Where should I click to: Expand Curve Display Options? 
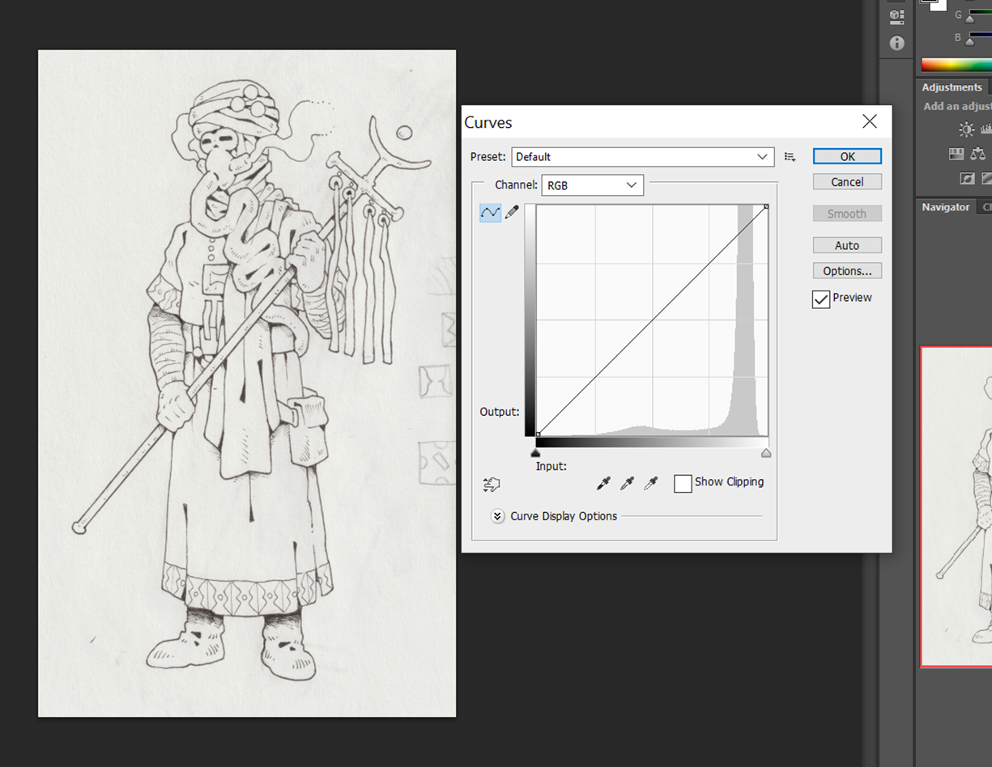(498, 516)
